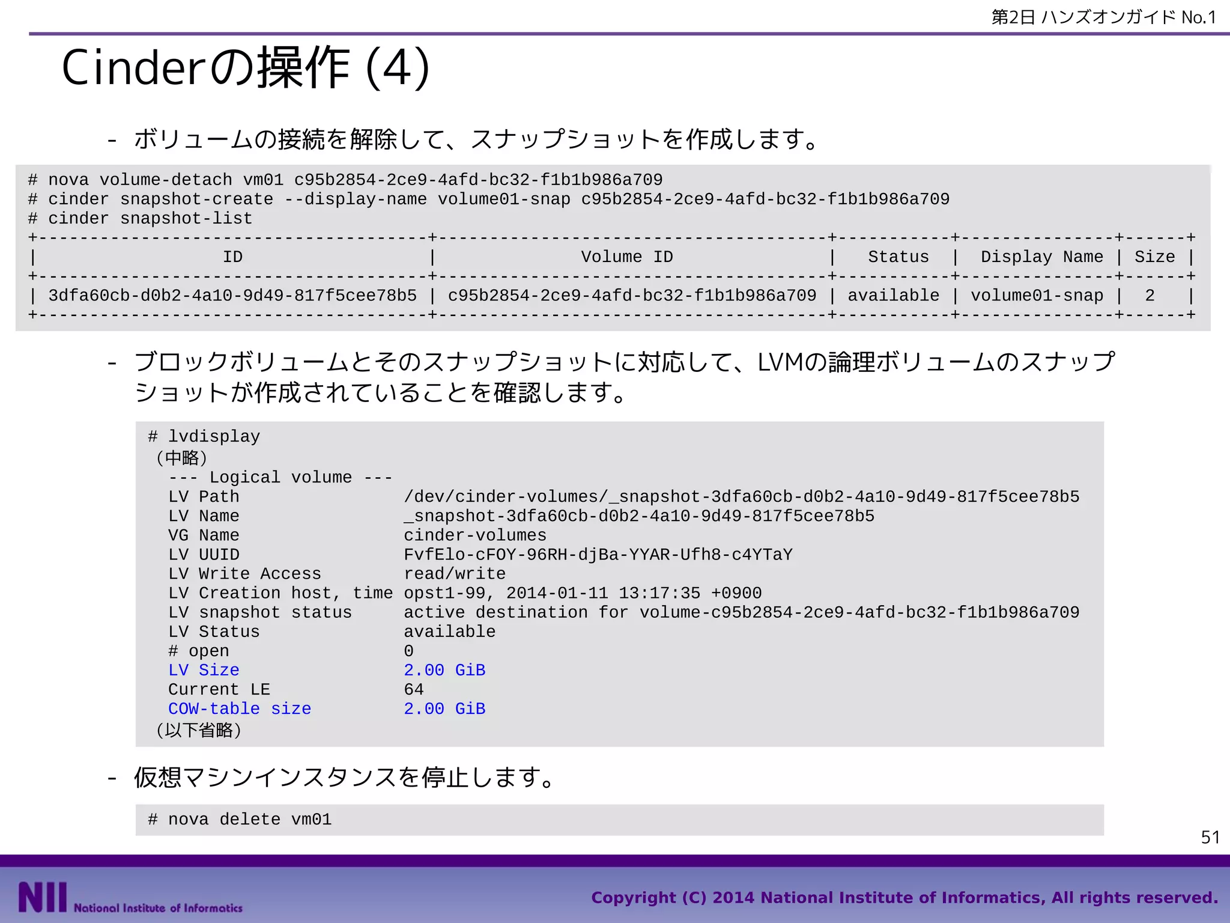Click the "available" status cell in table
1230x923 pixels.
click(893, 295)
